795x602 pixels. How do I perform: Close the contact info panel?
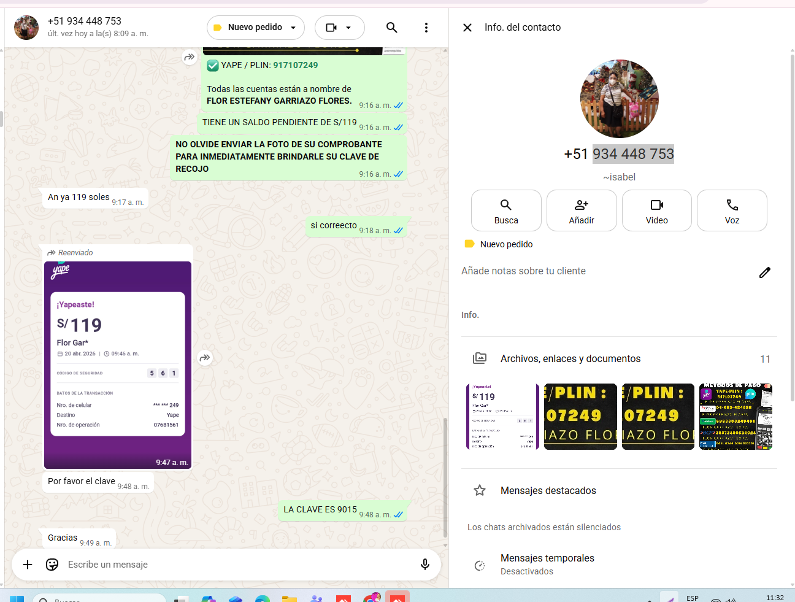pos(467,28)
